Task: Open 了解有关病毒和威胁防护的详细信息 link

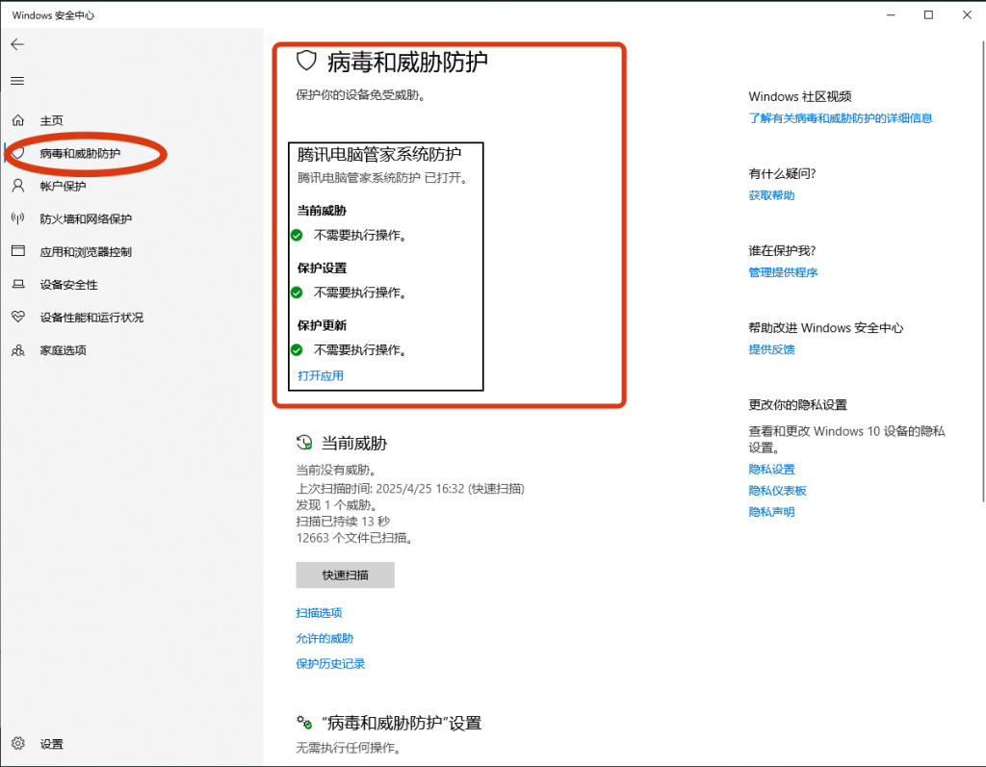Action: point(840,117)
